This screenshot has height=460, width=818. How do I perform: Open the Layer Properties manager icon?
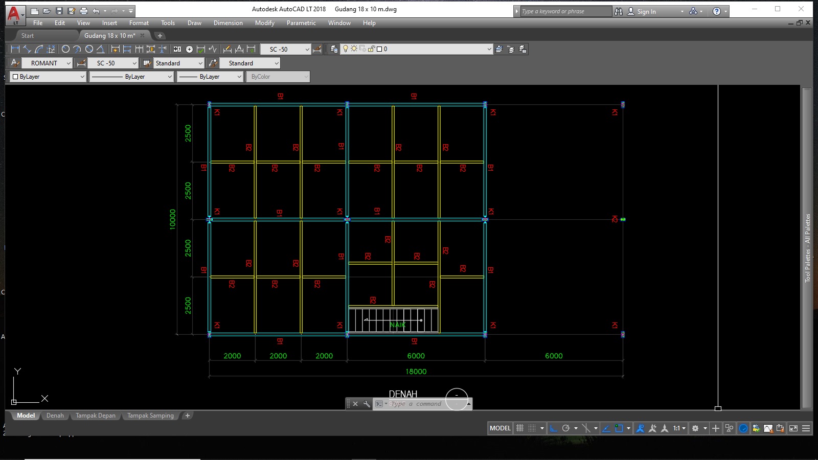pos(334,49)
